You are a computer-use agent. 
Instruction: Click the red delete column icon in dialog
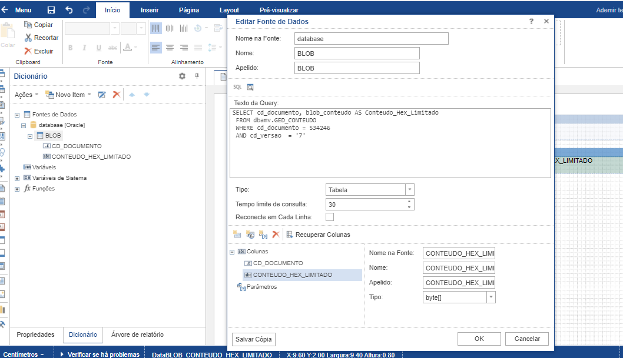pyautogui.click(x=276, y=235)
